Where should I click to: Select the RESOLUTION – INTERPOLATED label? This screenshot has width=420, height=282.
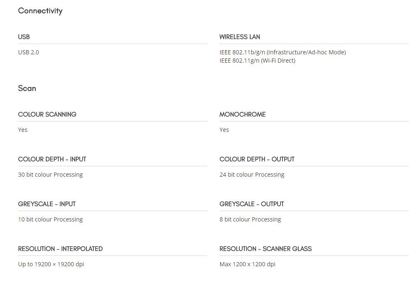(x=60, y=249)
